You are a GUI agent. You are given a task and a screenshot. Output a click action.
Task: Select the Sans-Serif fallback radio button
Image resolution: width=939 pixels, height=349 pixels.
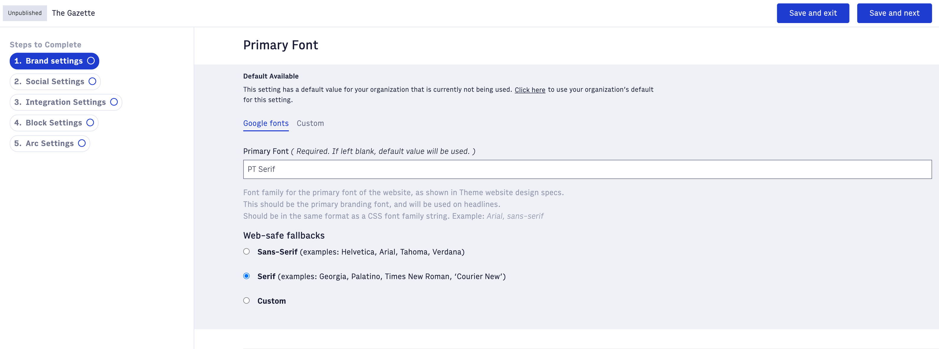tap(247, 252)
